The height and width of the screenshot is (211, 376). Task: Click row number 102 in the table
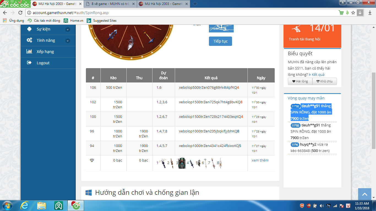tap(93, 102)
